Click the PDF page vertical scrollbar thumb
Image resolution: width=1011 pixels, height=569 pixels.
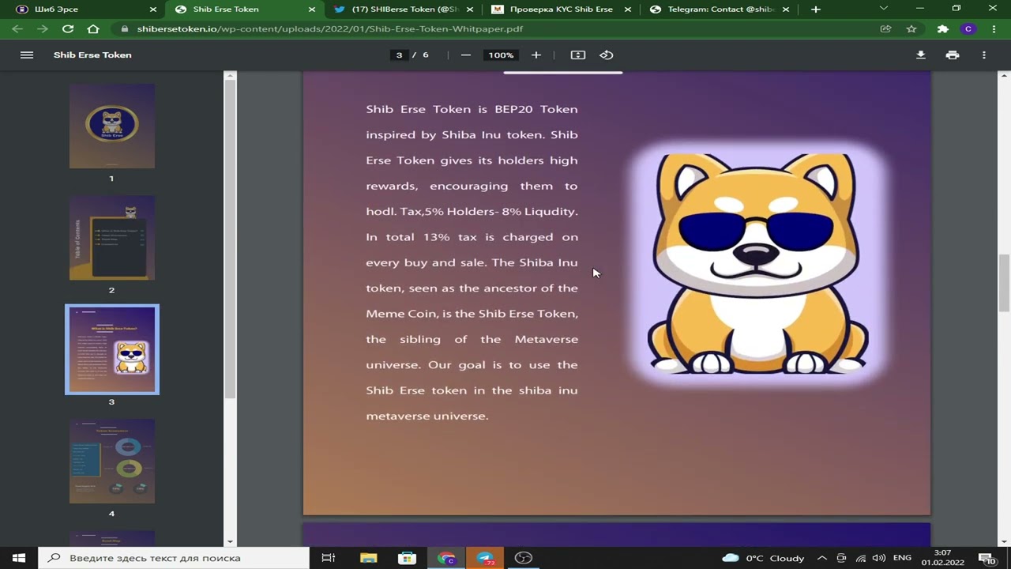coord(1004,282)
